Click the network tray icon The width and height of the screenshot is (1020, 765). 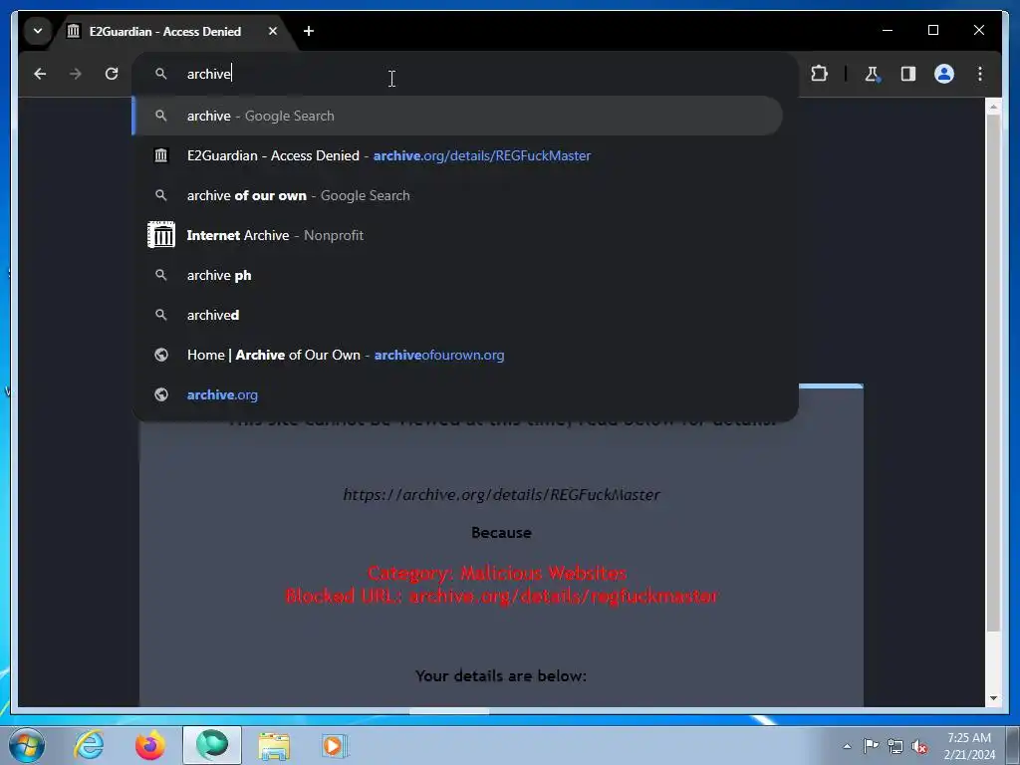tap(895, 746)
